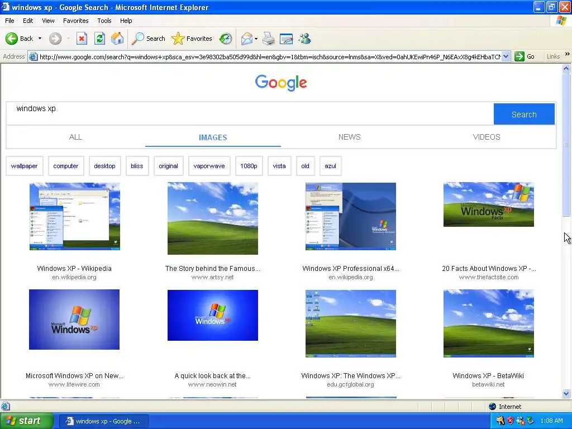Open the Windows Start button
572x429 pixels.
pos(26,421)
